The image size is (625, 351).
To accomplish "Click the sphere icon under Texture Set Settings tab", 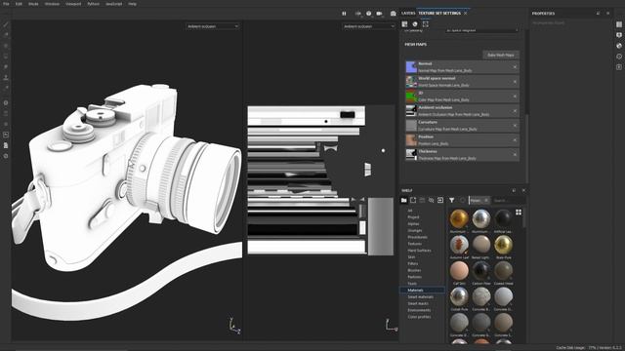I will click(x=415, y=24).
